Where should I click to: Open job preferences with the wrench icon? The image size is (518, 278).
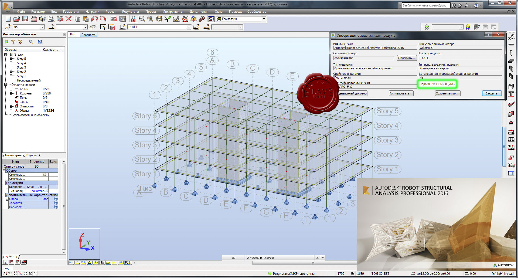(x=202, y=19)
